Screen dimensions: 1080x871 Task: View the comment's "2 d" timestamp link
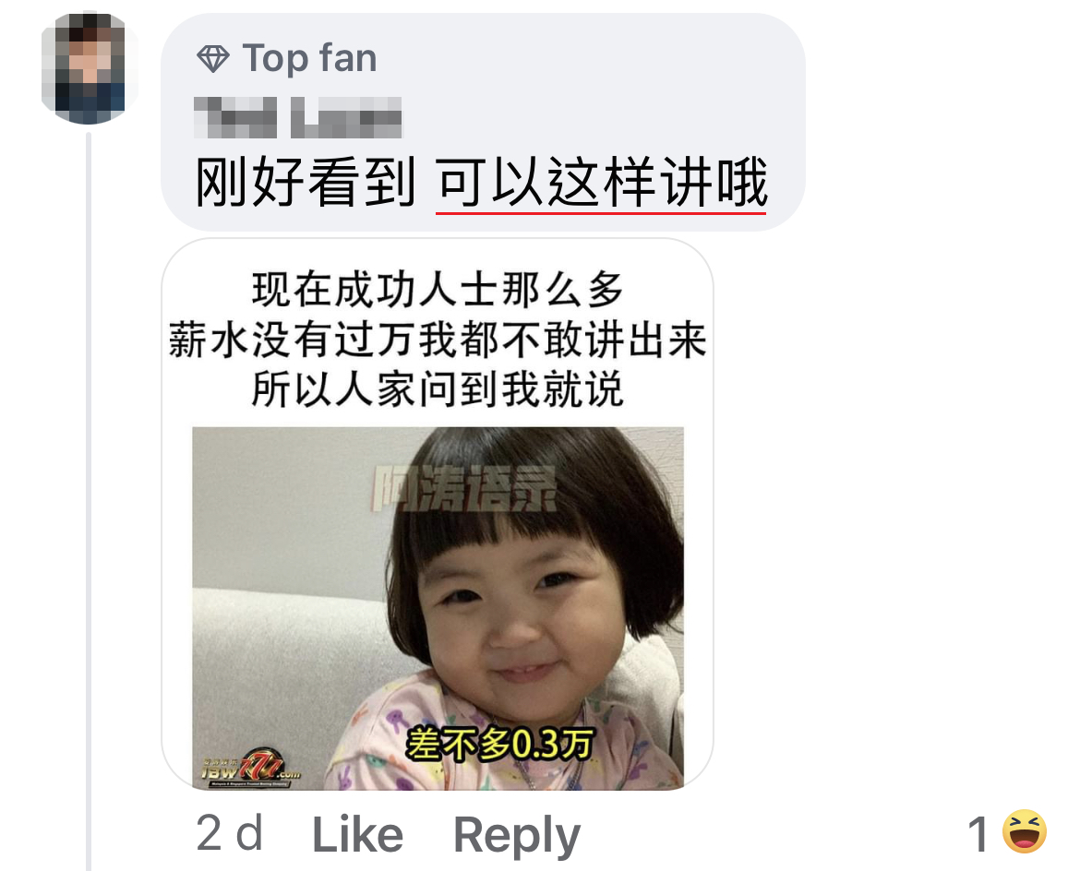point(229,834)
